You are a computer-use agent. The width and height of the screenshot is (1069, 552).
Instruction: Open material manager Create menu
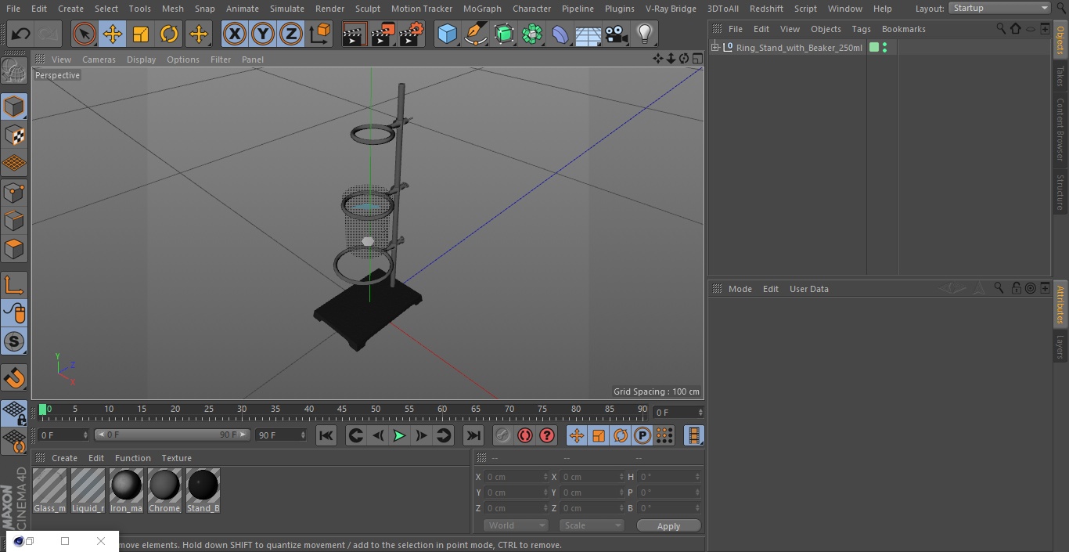pyautogui.click(x=65, y=458)
